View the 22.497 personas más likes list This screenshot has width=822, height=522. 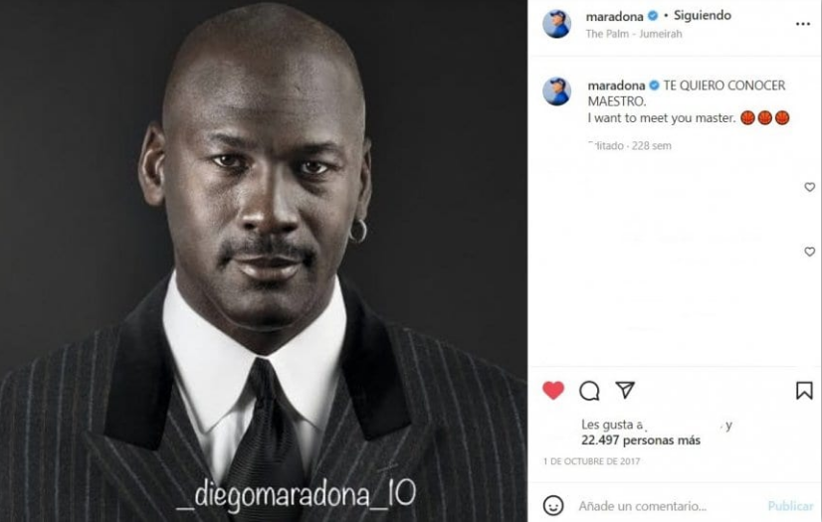click(x=641, y=440)
